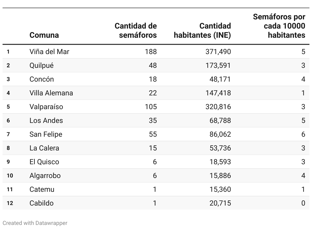Click the Los Andes row label

46,121
